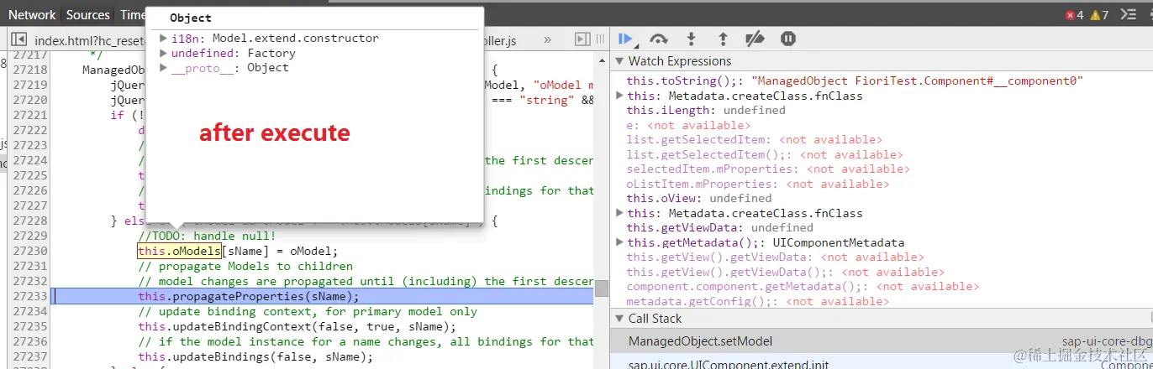The image size is (1153, 369).
Task: Click the highlighted this.oModels code token
Action: 179,252
